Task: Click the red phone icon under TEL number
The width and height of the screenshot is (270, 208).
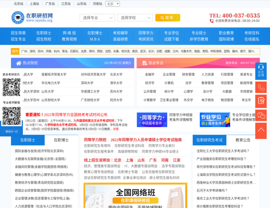Action: point(211,21)
